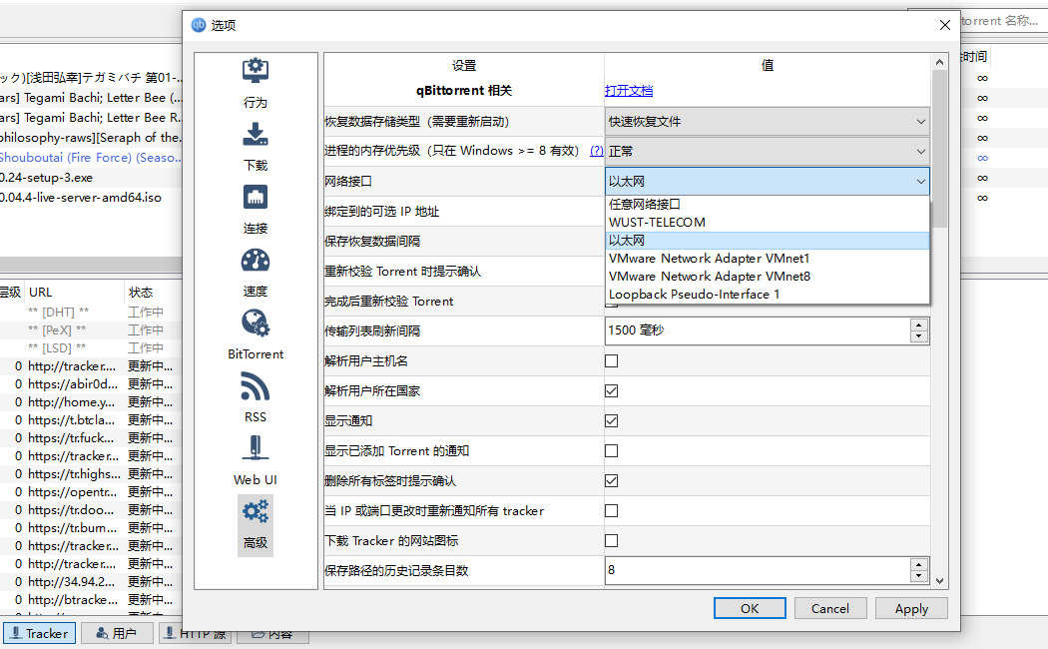Enable 显示已添加 Torrent 的通知 checkbox
Image resolution: width=1048 pixels, height=649 pixels.
click(611, 451)
